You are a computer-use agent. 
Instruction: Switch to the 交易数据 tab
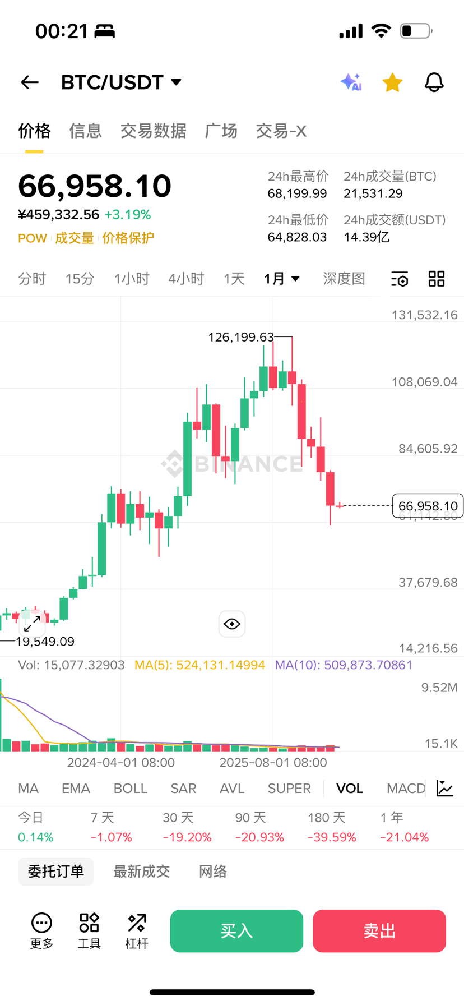(153, 131)
